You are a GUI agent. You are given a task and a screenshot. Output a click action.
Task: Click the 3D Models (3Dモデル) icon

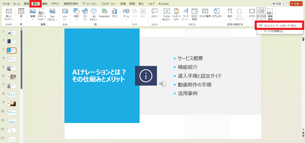tap(94, 11)
